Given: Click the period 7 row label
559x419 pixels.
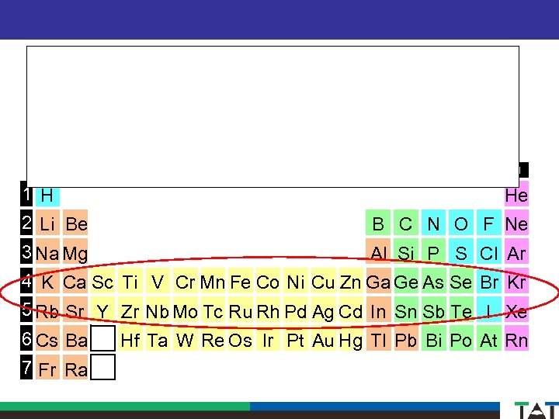Looking at the screenshot, I should pyautogui.click(x=26, y=367).
